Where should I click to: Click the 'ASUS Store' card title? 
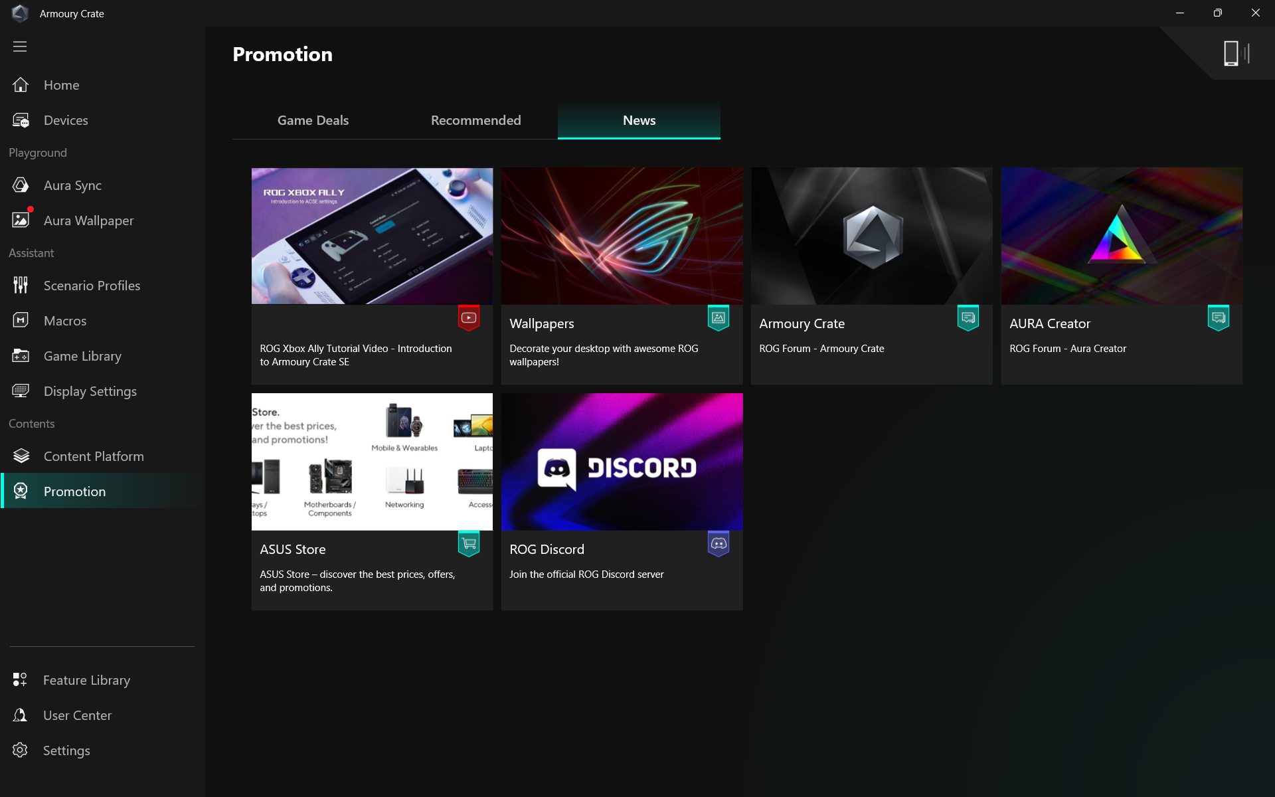click(293, 549)
